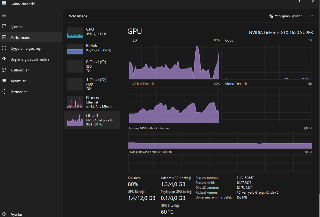Select the CPU performance item
Screen dimensions: 320x217
coord(92,32)
